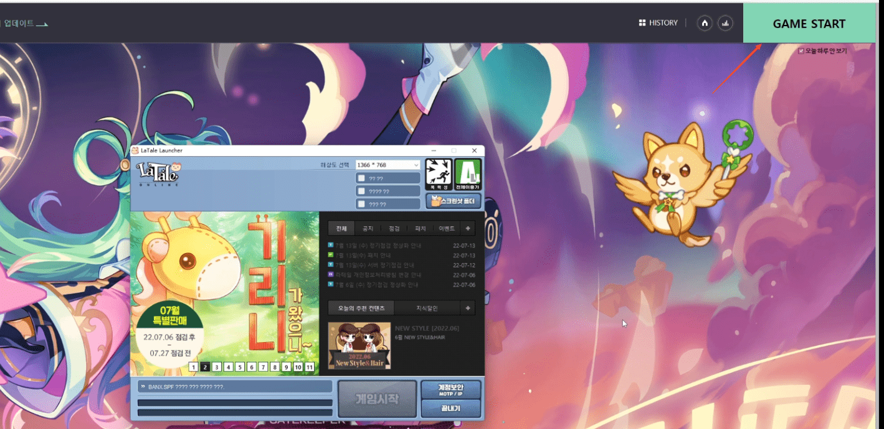Open the ranking bar-chart icon
Viewport: 884px width, 429px height.
point(725,23)
